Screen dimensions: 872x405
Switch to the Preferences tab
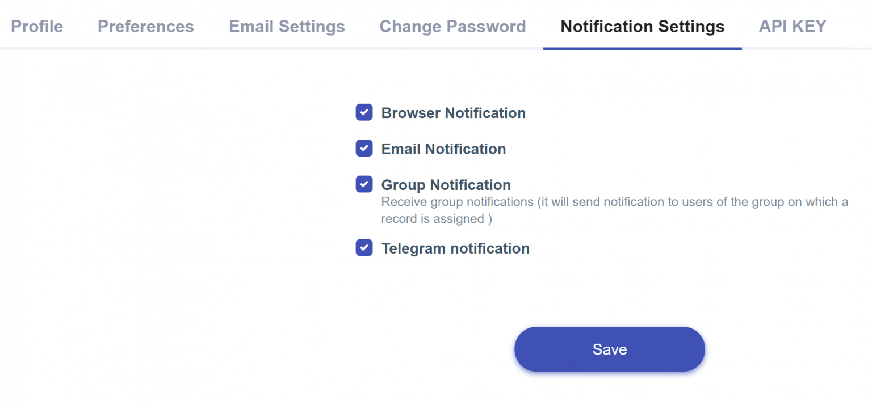tap(145, 27)
